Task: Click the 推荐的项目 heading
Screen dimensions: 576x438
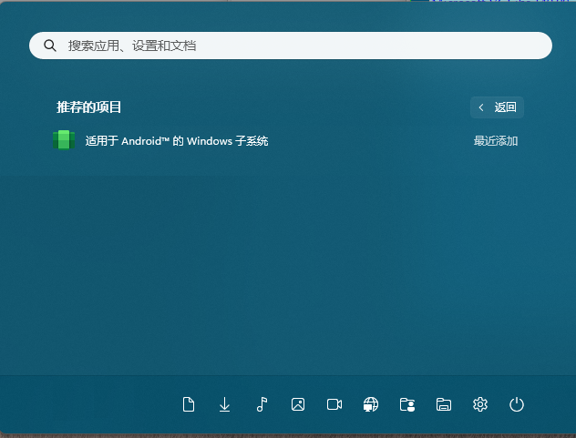Action: pyautogui.click(x=88, y=107)
